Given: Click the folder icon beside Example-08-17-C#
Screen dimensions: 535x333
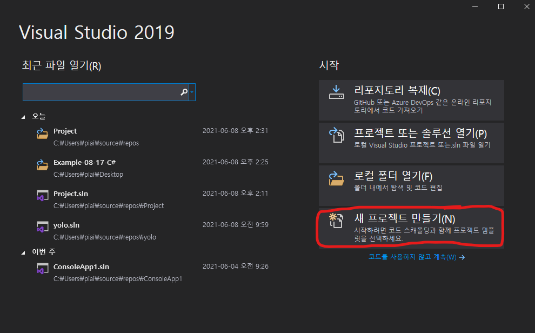Looking at the screenshot, I should point(42,165).
